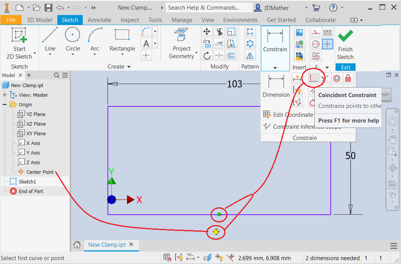Open the dimension display dropdown in status bar
This screenshot has height=264, width=401.
click(x=198, y=257)
